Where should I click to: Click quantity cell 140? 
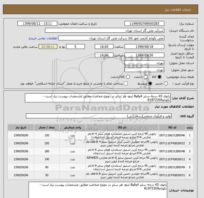(47, 159)
